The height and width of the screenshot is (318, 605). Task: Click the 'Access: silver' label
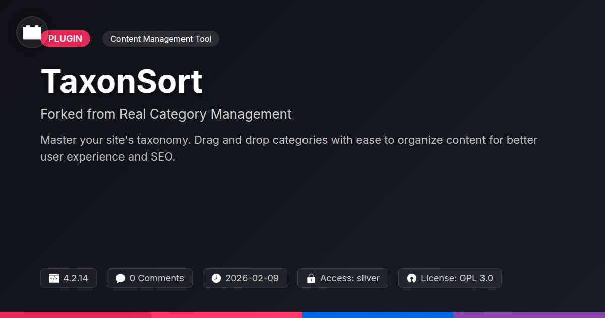pos(350,278)
